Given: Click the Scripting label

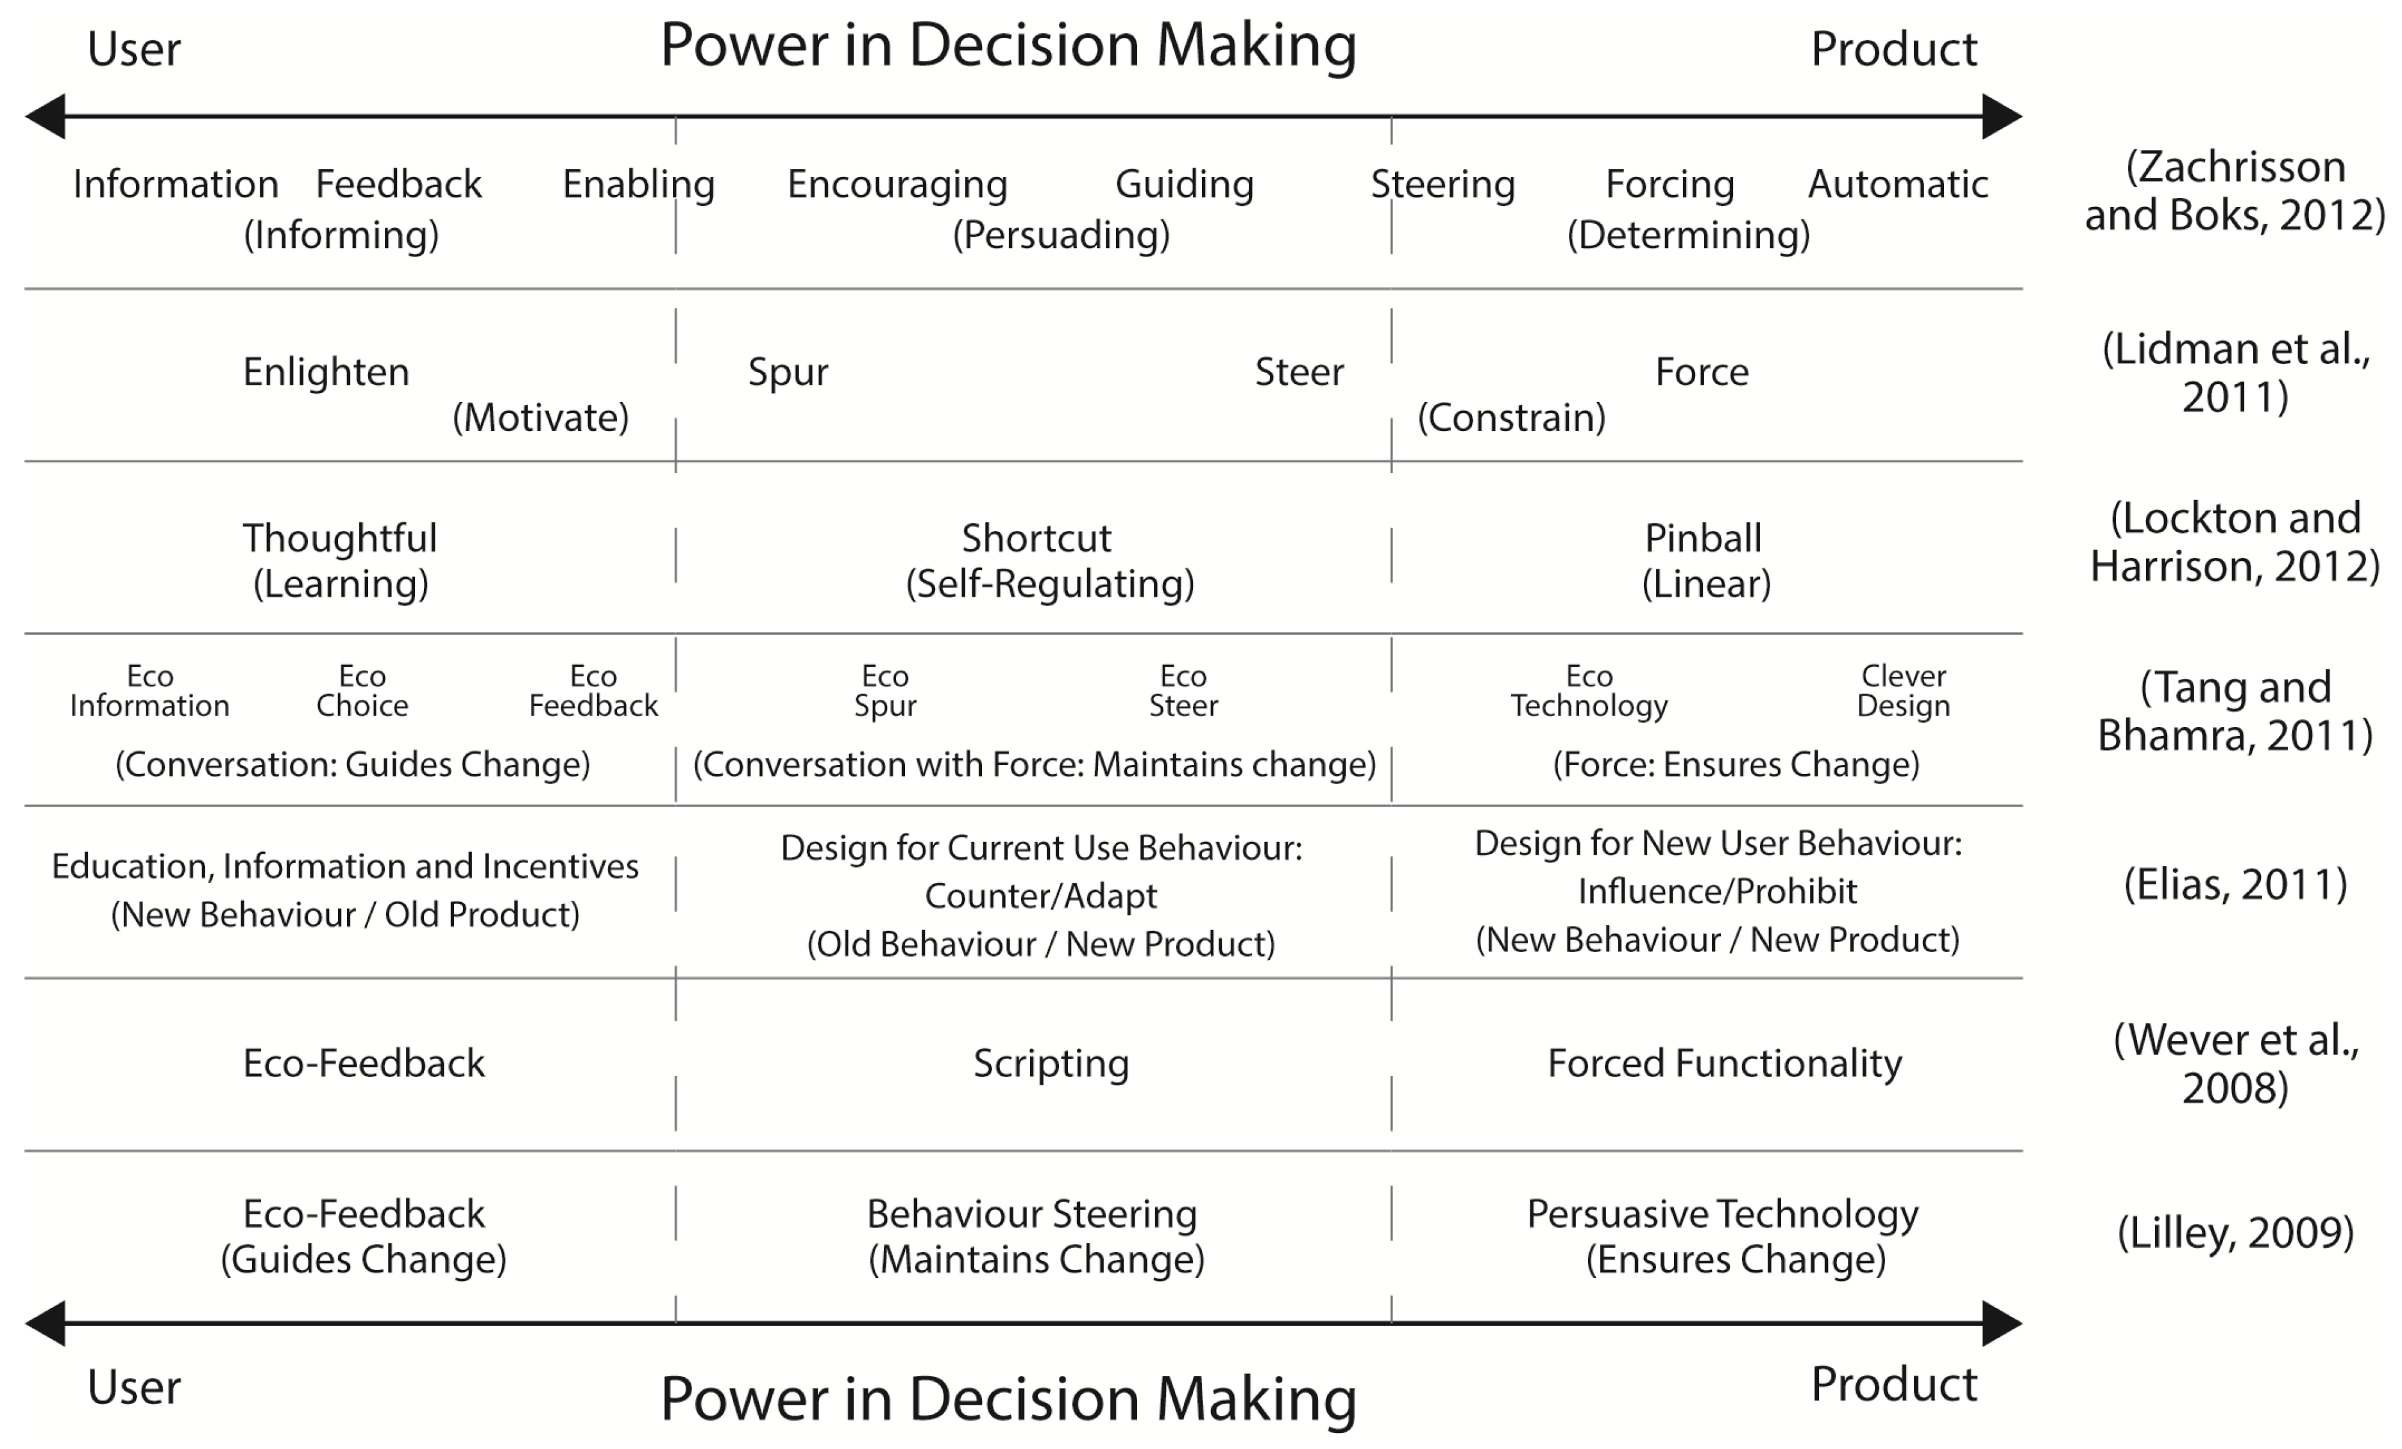Looking at the screenshot, I should tap(1051, 1063).
